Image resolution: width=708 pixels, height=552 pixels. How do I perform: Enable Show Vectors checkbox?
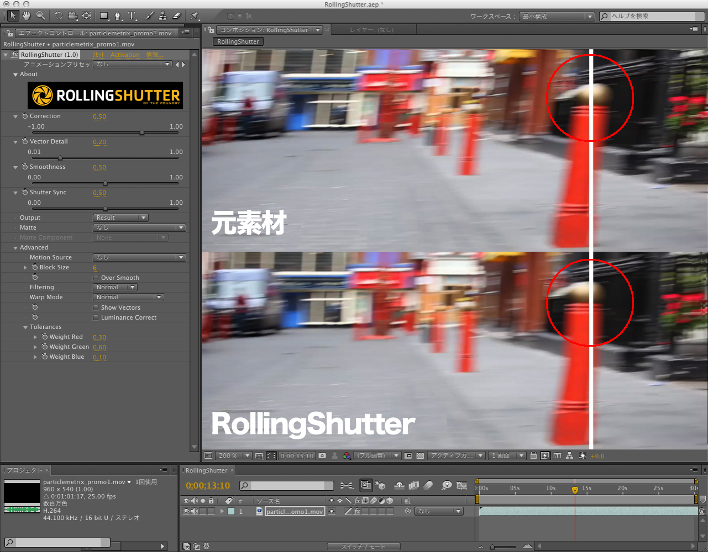pos(96,307)
